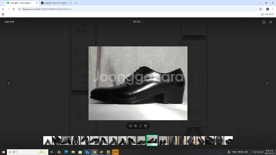This screenshot has width=276, height=155.
Task: Close the photo viewer overlay
Action: [271, 22]
